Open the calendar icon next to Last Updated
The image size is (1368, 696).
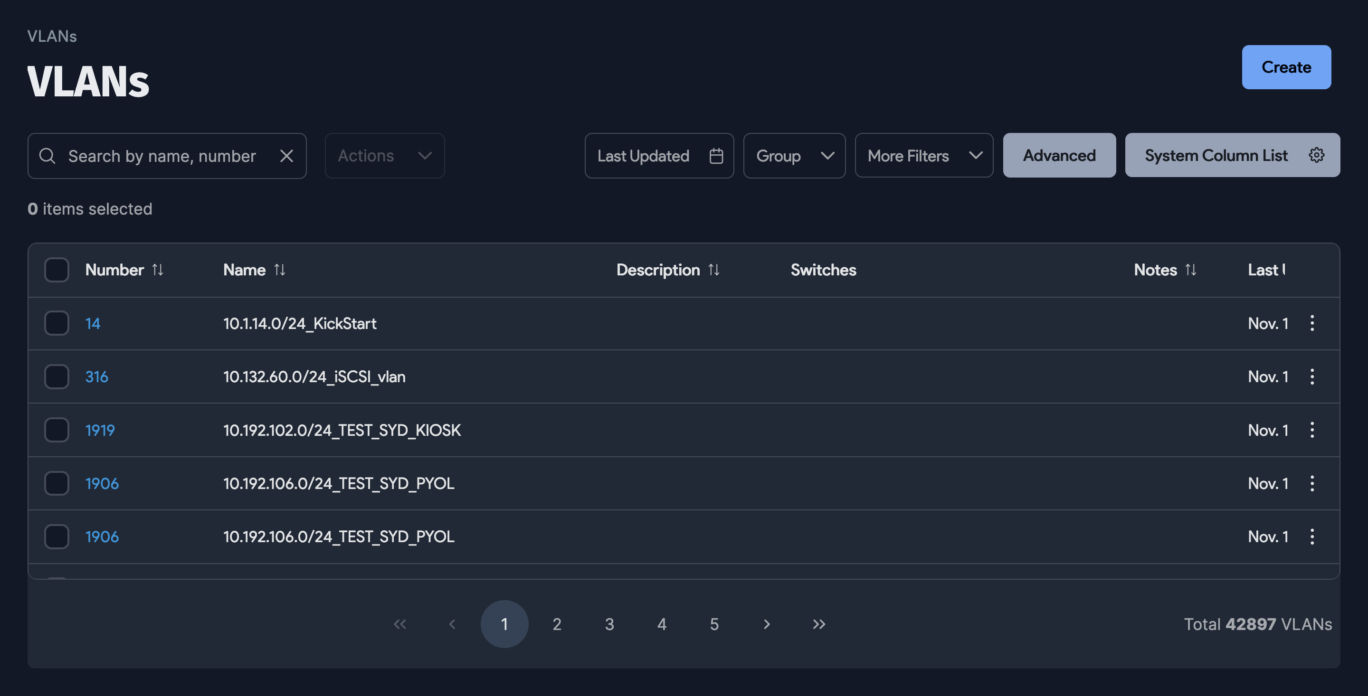coord(715,156)
